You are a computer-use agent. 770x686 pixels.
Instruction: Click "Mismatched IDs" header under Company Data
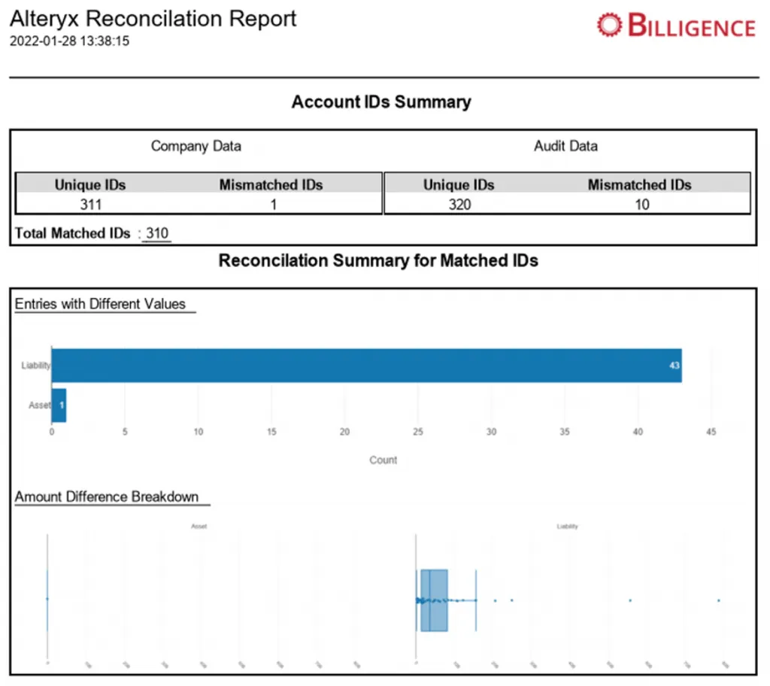(271, 185)
